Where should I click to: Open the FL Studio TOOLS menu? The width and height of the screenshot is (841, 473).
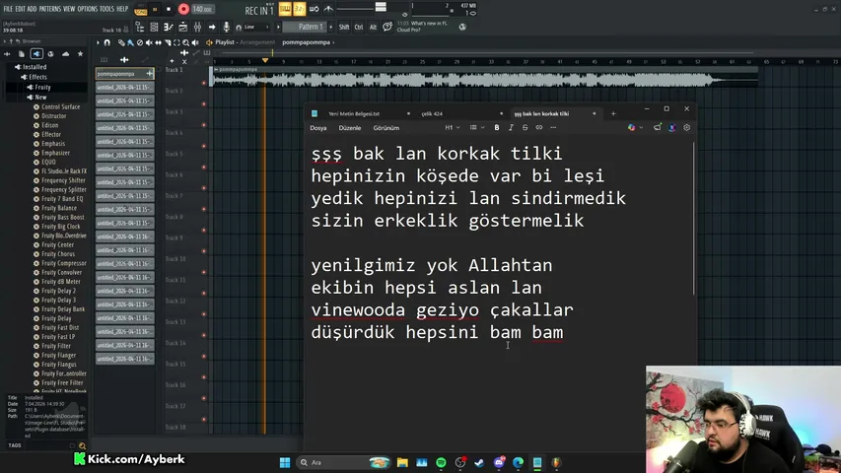pos(106,9)
